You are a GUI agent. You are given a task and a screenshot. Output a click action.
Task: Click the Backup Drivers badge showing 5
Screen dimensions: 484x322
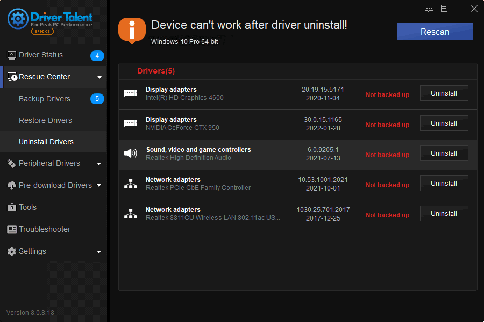pos(97,99)
